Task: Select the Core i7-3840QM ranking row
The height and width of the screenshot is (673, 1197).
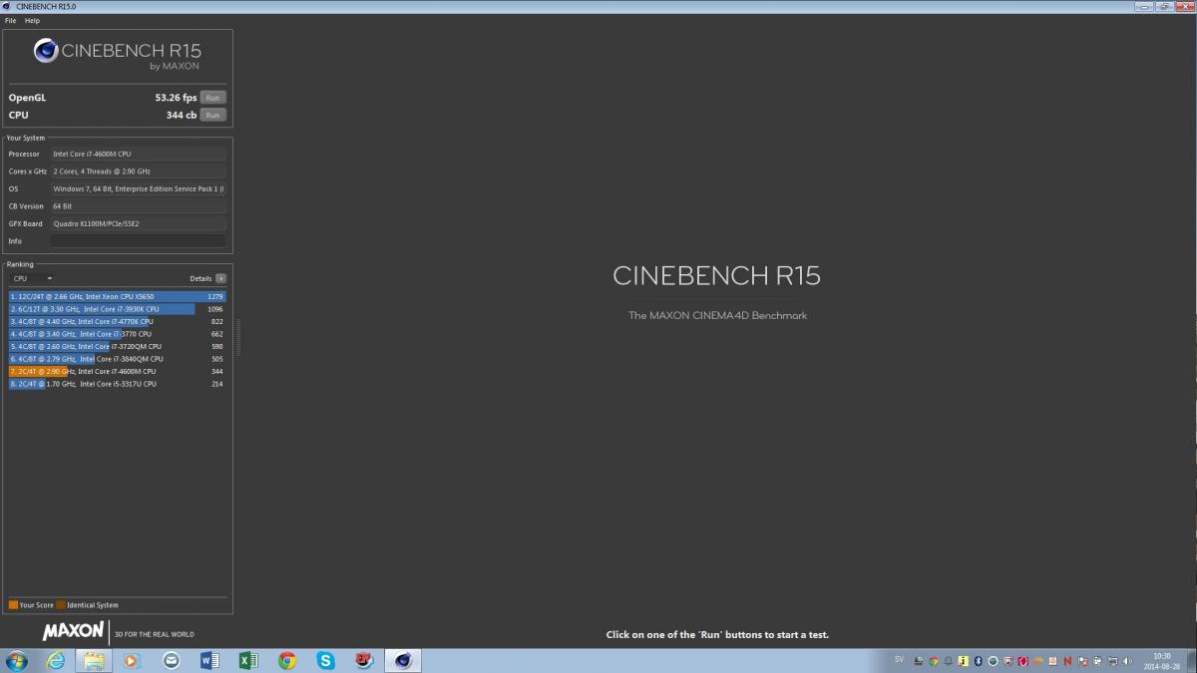Action: (x=118, y=359)
